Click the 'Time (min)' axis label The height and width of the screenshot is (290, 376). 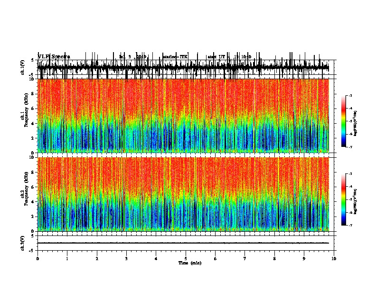[x=190, y=263]
